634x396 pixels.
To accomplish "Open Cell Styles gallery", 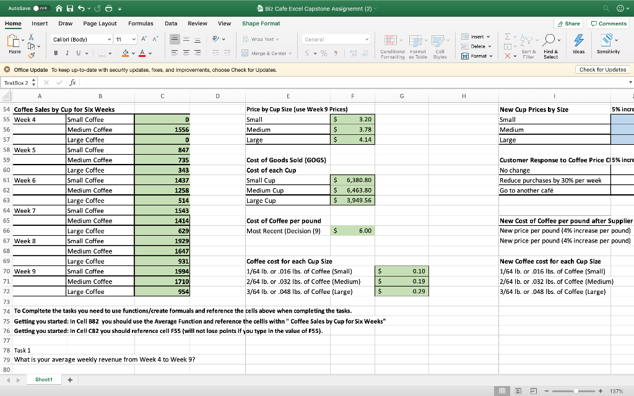I will point(440,47).
